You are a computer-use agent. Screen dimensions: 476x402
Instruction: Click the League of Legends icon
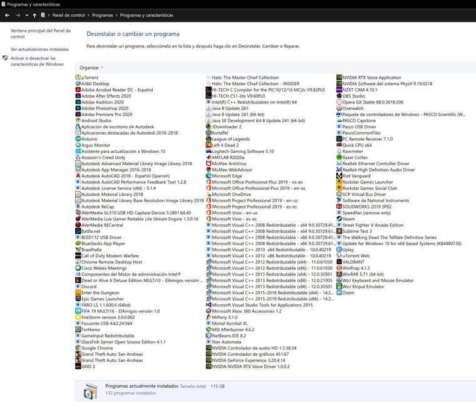[x=209, y=139]
